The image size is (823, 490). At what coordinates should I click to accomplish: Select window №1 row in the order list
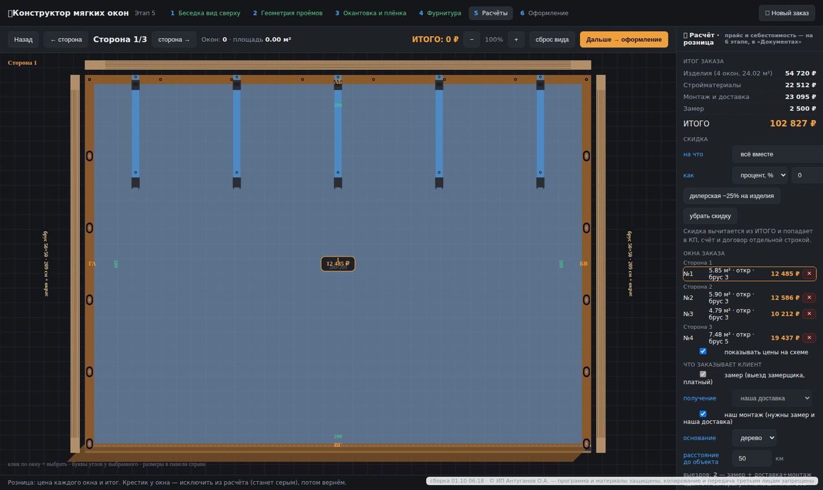click(x=750, y=274)
